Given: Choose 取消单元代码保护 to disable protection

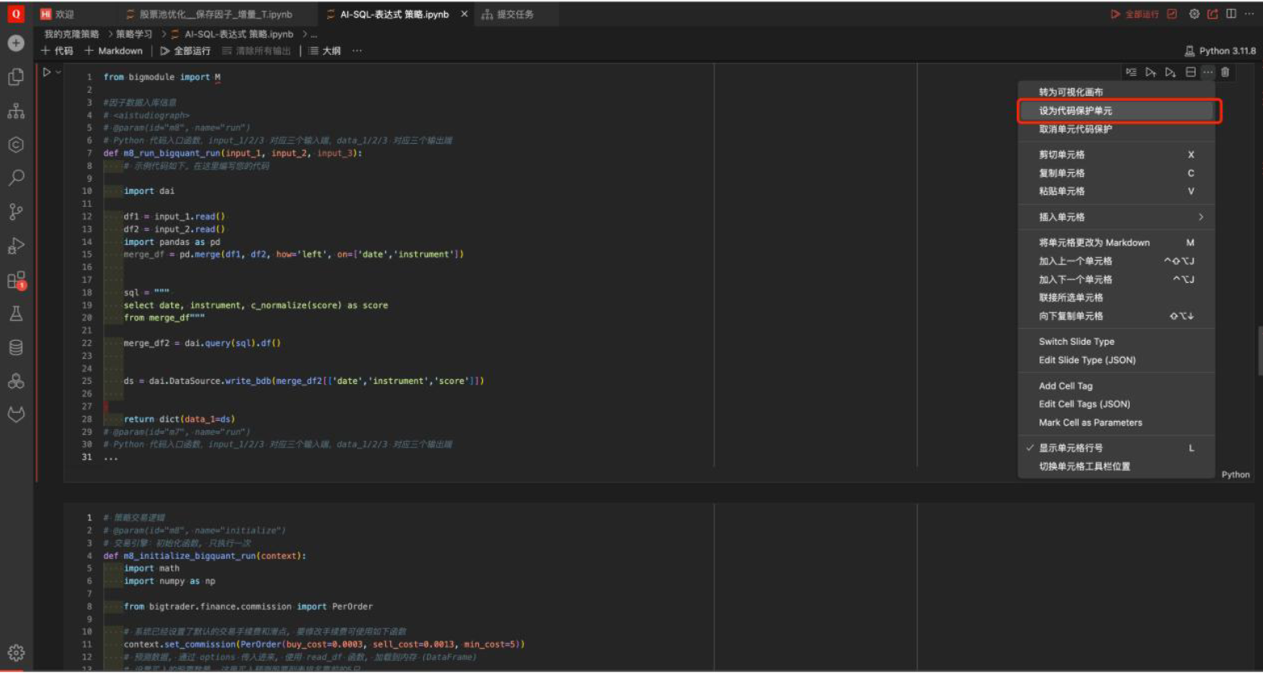Looking at the screenshot, I should pos(1076,129).
